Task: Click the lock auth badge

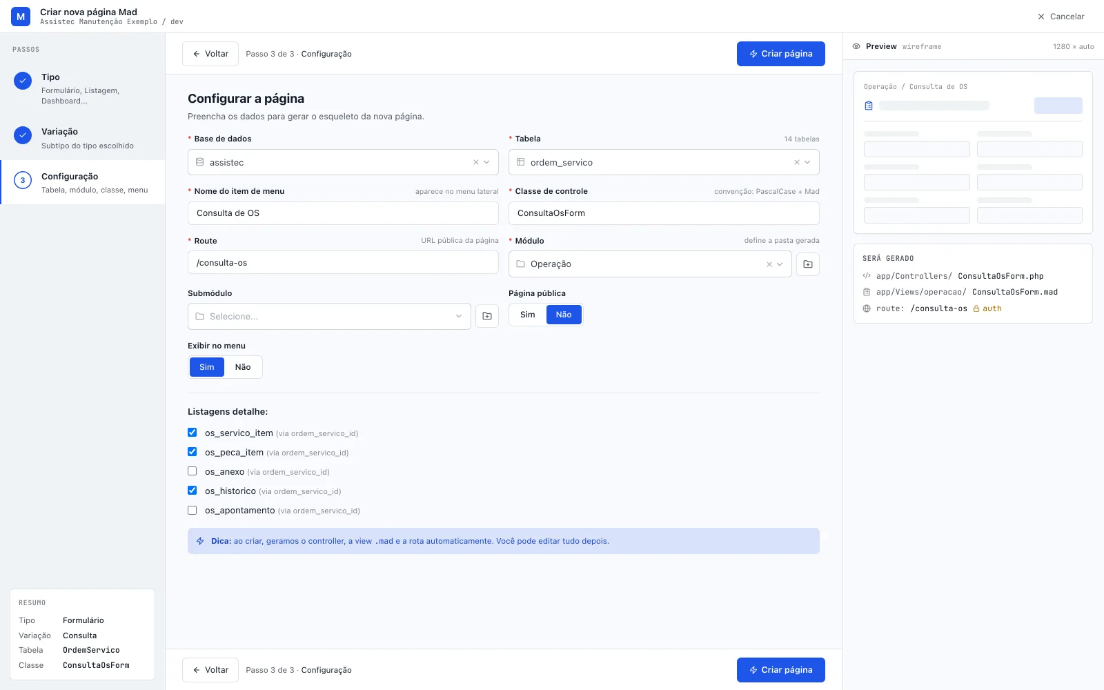Action: [987, 308]
